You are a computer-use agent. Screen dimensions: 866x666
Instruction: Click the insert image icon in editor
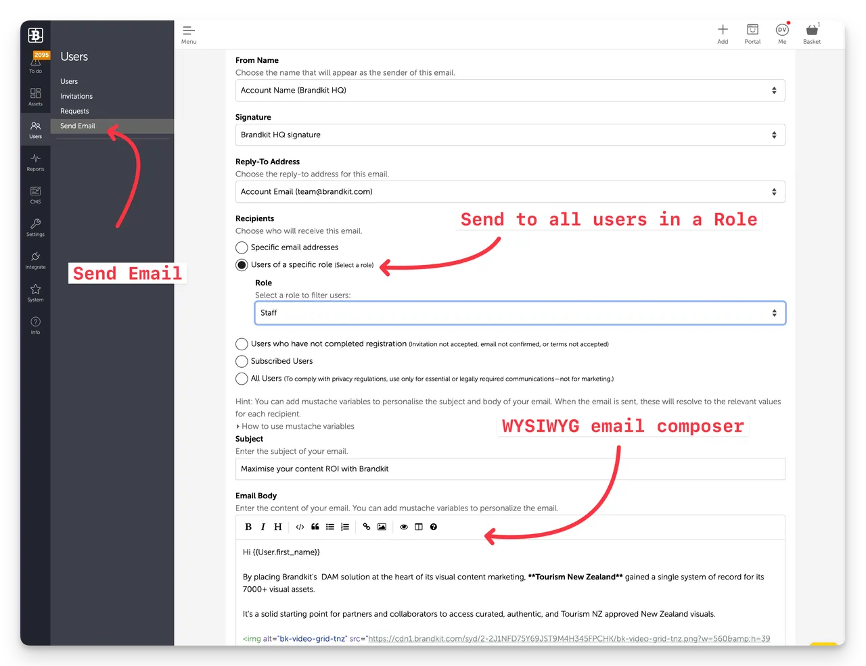(382, 527)
